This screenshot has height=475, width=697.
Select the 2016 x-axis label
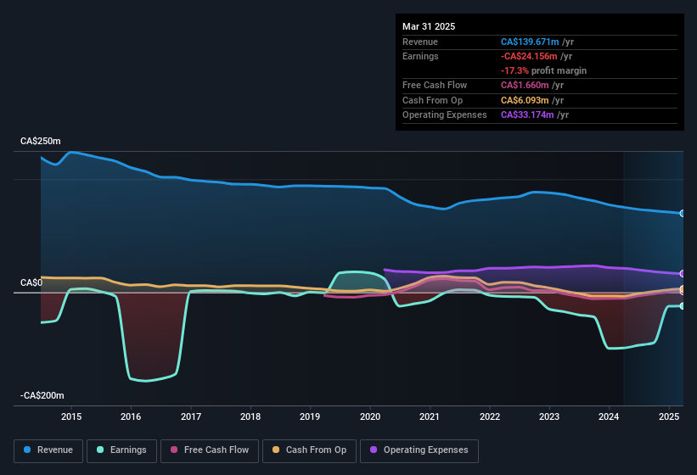point(131,416)
